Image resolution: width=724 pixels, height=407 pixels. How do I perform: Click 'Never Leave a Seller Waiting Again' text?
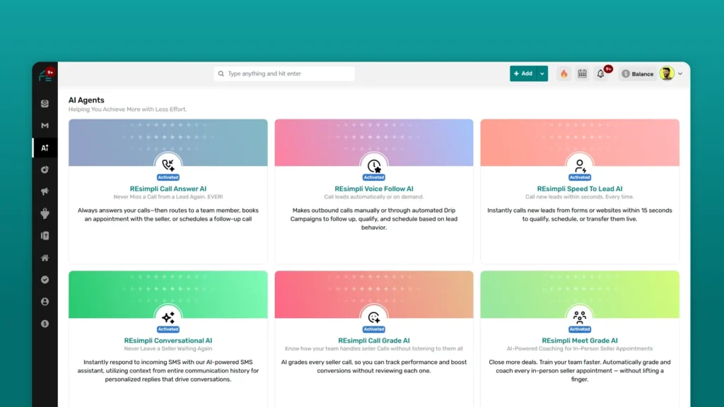168,349
